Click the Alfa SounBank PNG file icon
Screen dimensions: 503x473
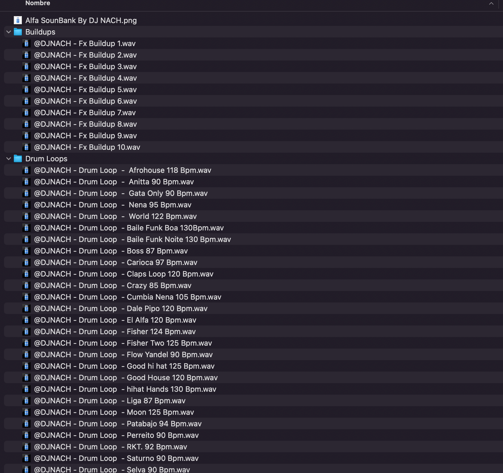coord(18,20)
